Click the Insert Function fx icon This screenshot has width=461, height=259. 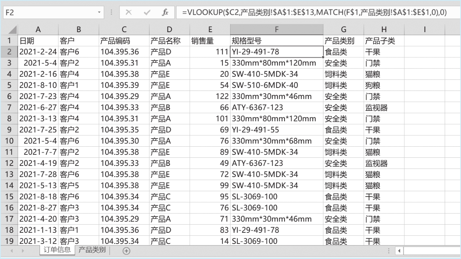tap(165, 13)
